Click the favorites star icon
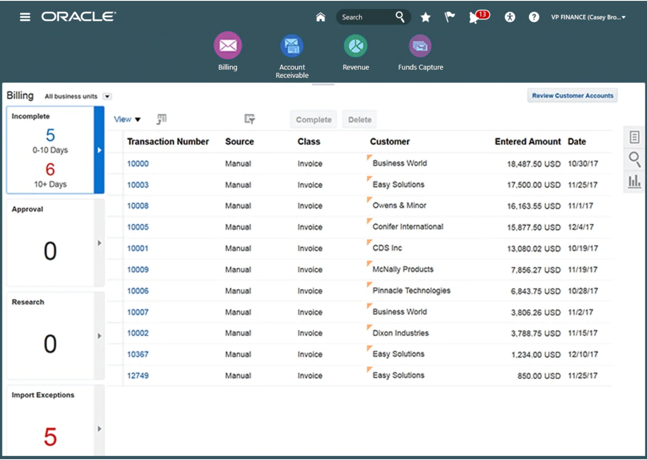Image resolution: width=647 pixels, height=460 pixels. [x=425, y=17]
